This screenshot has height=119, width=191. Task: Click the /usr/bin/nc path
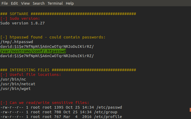[x=13, y=79]
